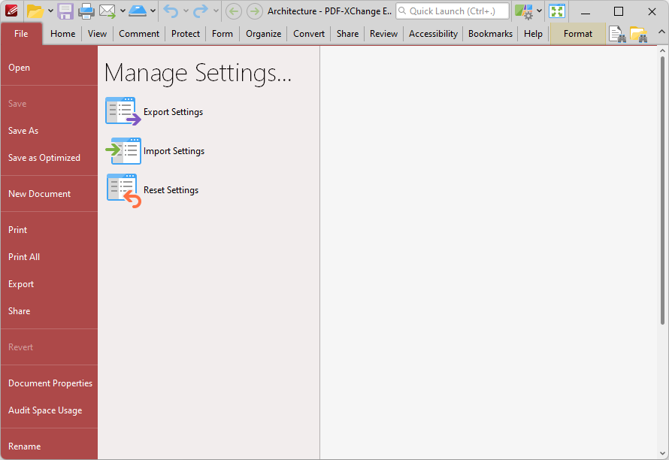Click the Open folder icon in quick access toolbar
The width and height of the screenshot is (669, 460).
(x=35, y=11)
